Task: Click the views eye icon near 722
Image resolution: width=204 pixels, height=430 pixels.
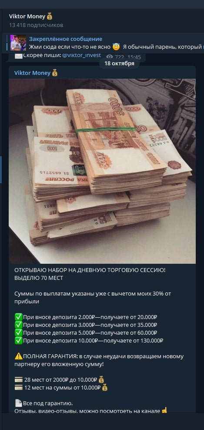Action: point(110,57)
